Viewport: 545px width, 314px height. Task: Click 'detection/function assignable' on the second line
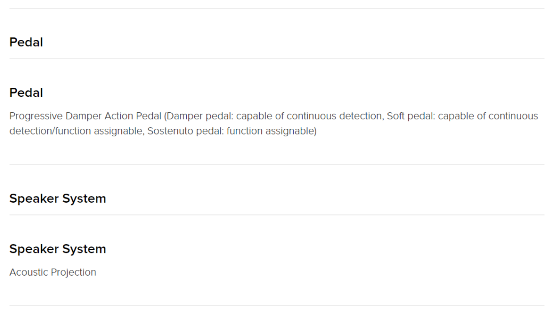coord(76,131)
